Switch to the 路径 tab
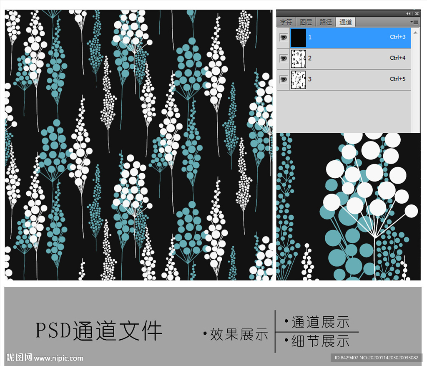 326,22
